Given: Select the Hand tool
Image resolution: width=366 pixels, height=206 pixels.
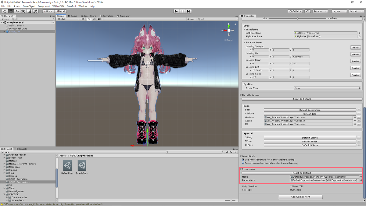Looking at the screenshot, I should click(x=5, y=11).
